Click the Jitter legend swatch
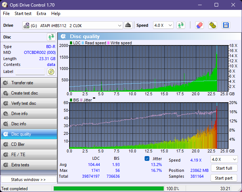 (81, 100)
